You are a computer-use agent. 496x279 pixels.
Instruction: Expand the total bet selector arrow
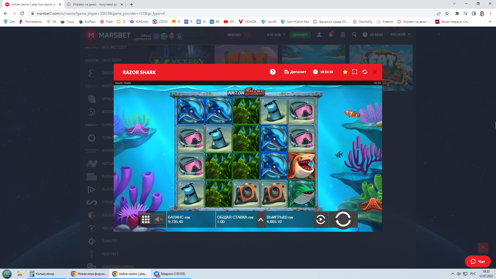(261, 220)
